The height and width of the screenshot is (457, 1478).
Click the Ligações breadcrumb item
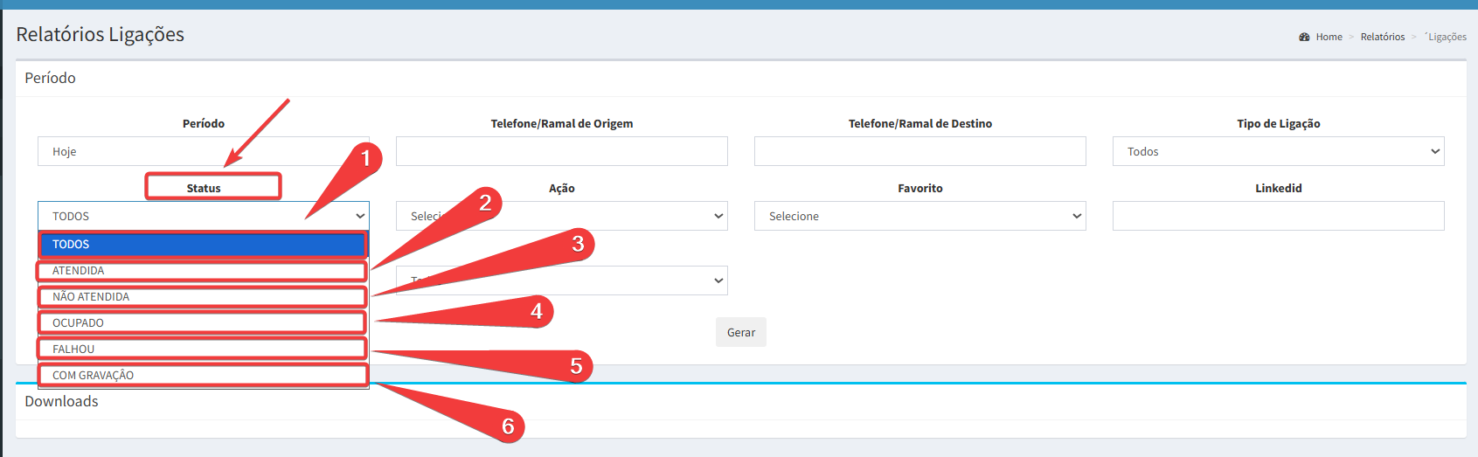point(1447,37)
